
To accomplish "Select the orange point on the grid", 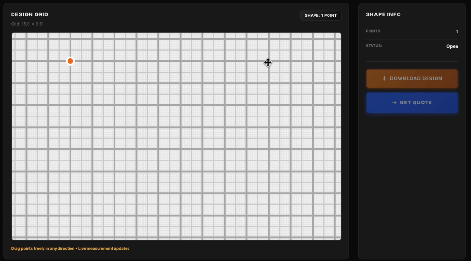I will (70, 61).
